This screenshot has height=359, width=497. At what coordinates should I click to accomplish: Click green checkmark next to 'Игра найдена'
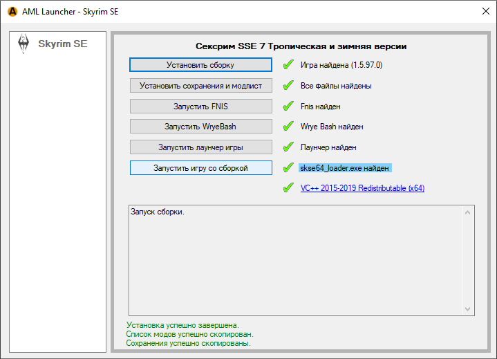point(288,65)
